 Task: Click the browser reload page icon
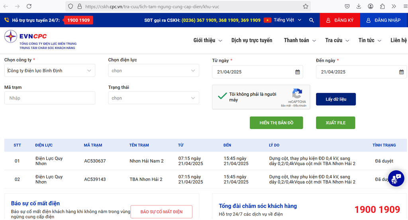(29, 6)
